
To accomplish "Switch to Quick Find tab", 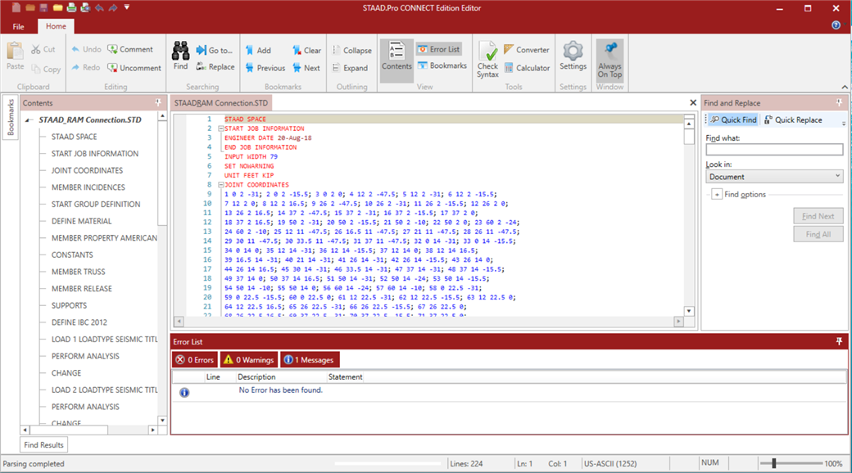I will pos(733,120).
